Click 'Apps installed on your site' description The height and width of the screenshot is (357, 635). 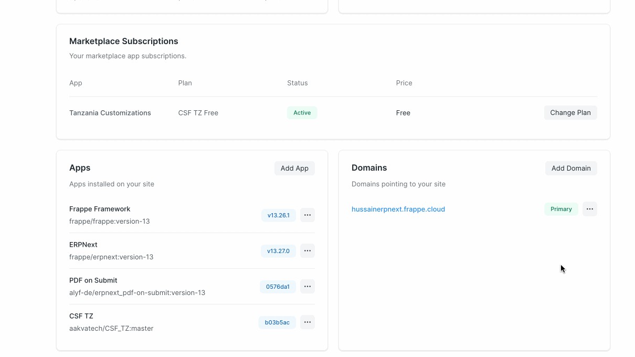(x=112, y=184)
